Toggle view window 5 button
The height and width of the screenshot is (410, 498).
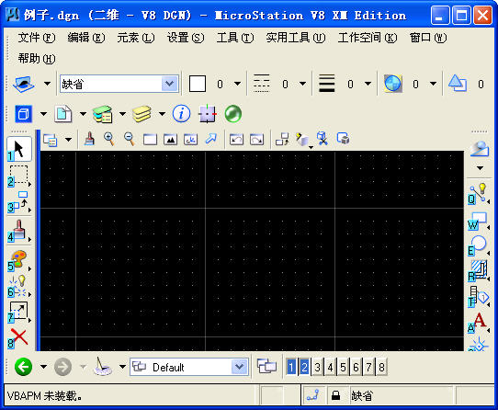343,367
